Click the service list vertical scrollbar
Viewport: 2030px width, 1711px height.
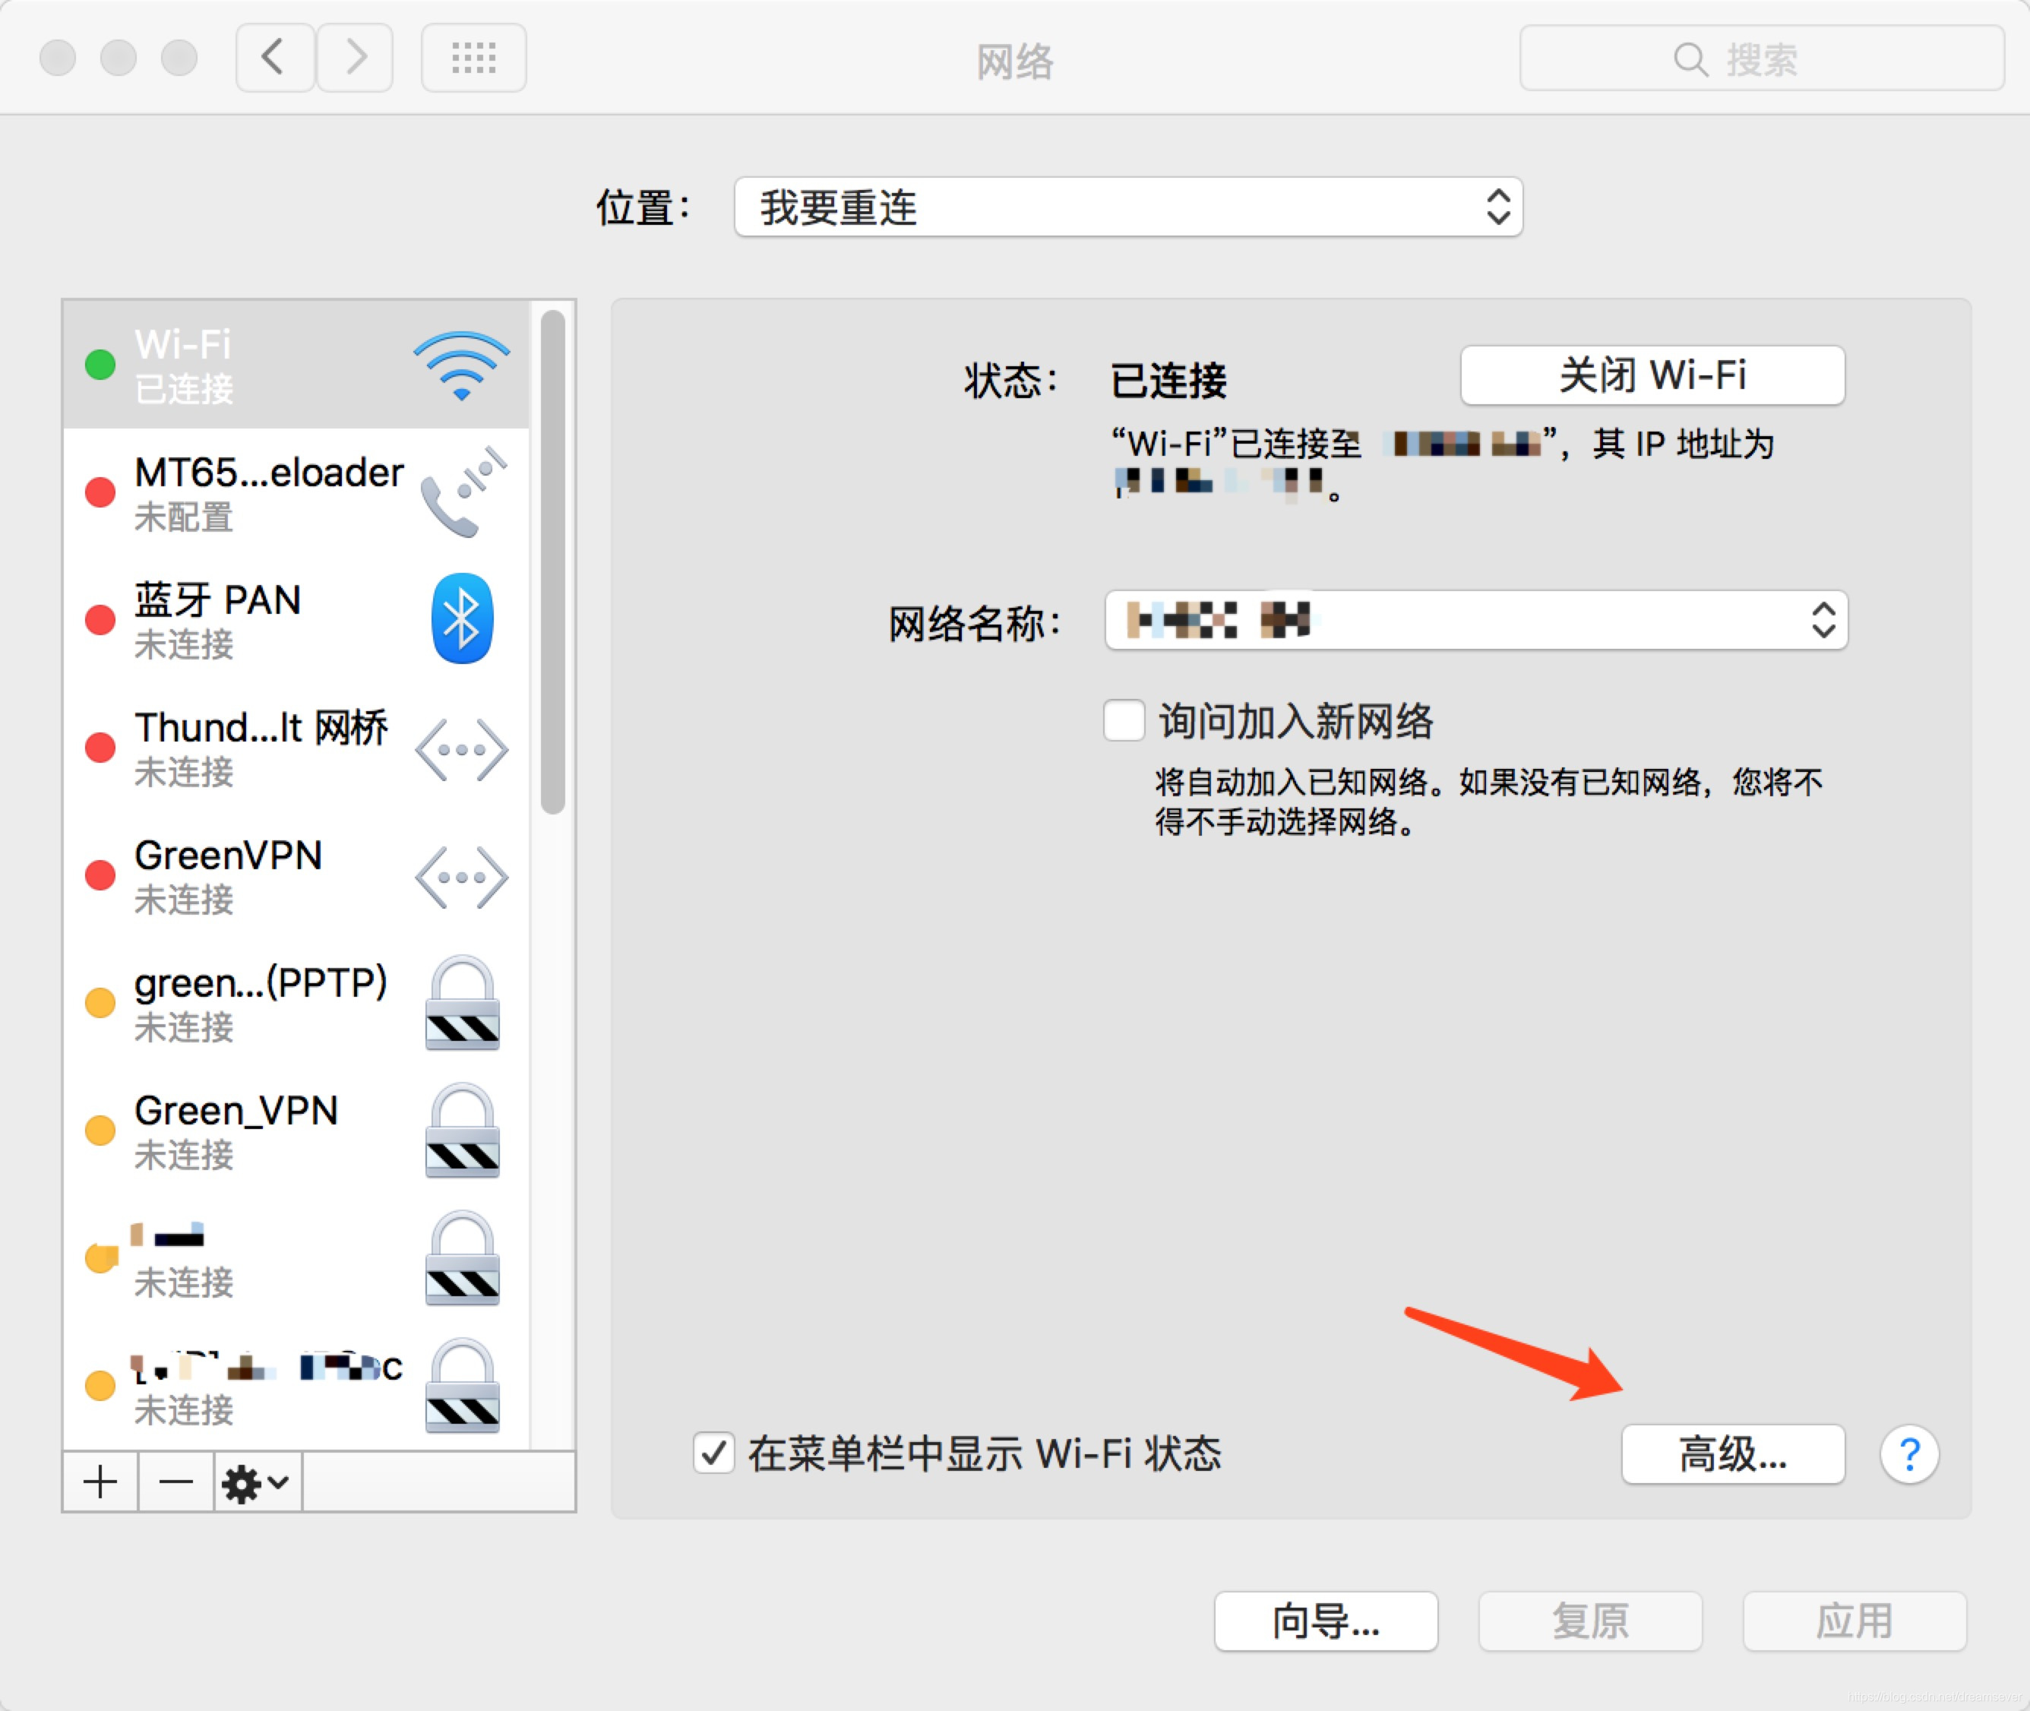click(553, 562)
